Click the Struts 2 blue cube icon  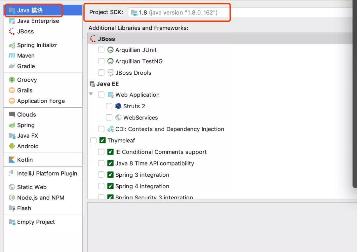pos(118,106)
